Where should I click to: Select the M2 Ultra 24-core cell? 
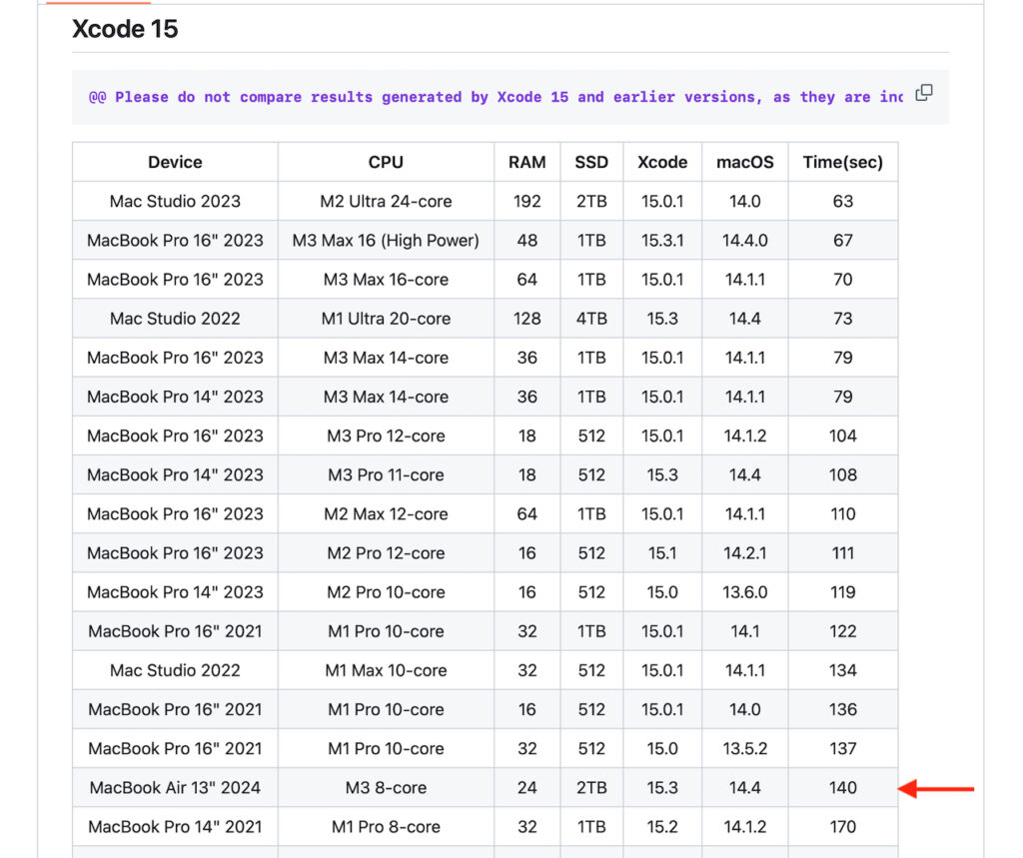pos(386,201)
